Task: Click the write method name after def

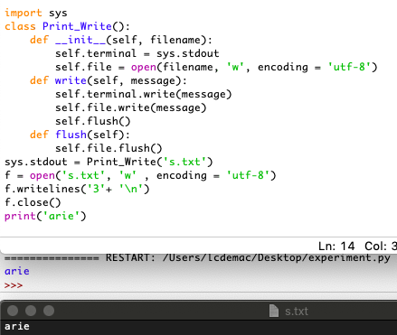Action: tap(71, 80)
